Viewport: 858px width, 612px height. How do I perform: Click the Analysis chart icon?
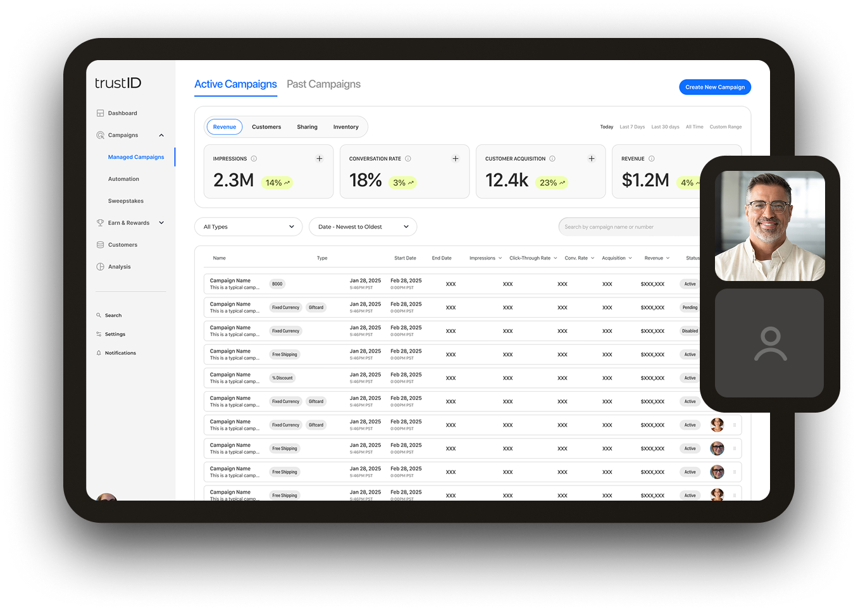pyautogui.click(x=100, y=267)
